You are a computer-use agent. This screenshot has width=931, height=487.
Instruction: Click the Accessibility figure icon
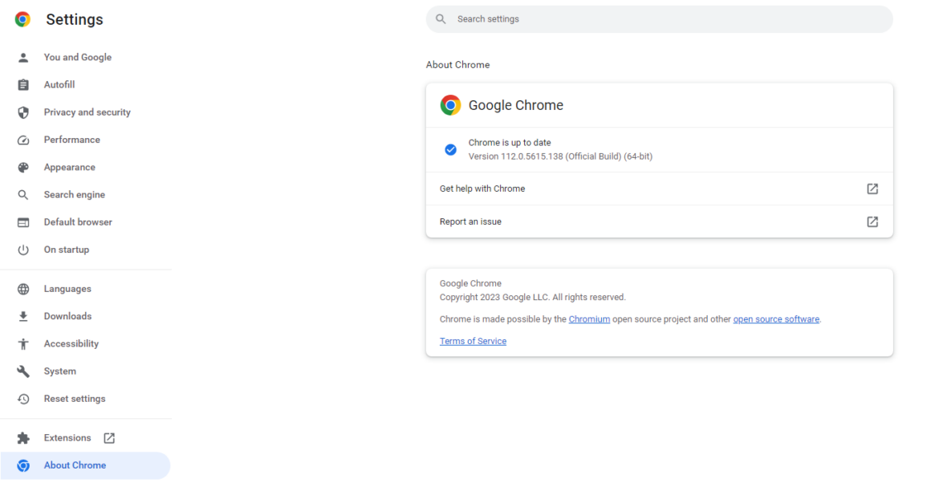[x=23, y=344]
